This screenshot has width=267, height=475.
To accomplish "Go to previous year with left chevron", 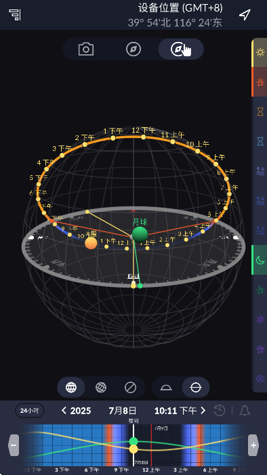I will [64, 411].
